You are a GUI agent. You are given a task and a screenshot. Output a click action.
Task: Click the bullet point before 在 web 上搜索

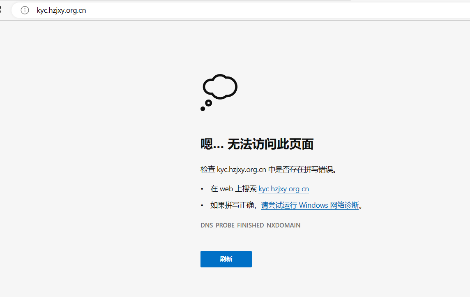point(202,189)
